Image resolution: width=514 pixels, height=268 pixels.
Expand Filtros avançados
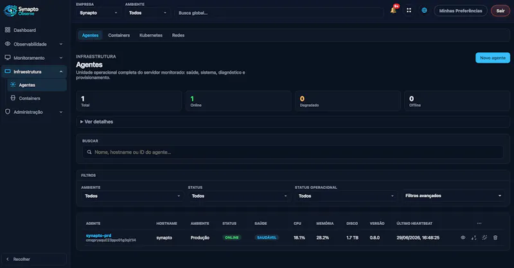pos(454,196)
